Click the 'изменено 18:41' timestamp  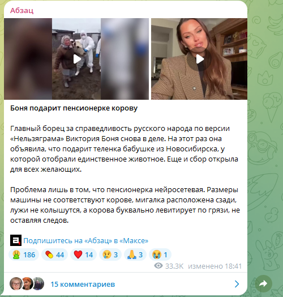coord(215,266)
